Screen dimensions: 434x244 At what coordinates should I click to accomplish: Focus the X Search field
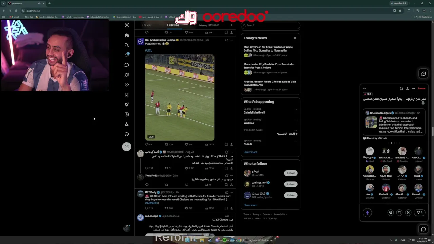[x=271, y=25]
